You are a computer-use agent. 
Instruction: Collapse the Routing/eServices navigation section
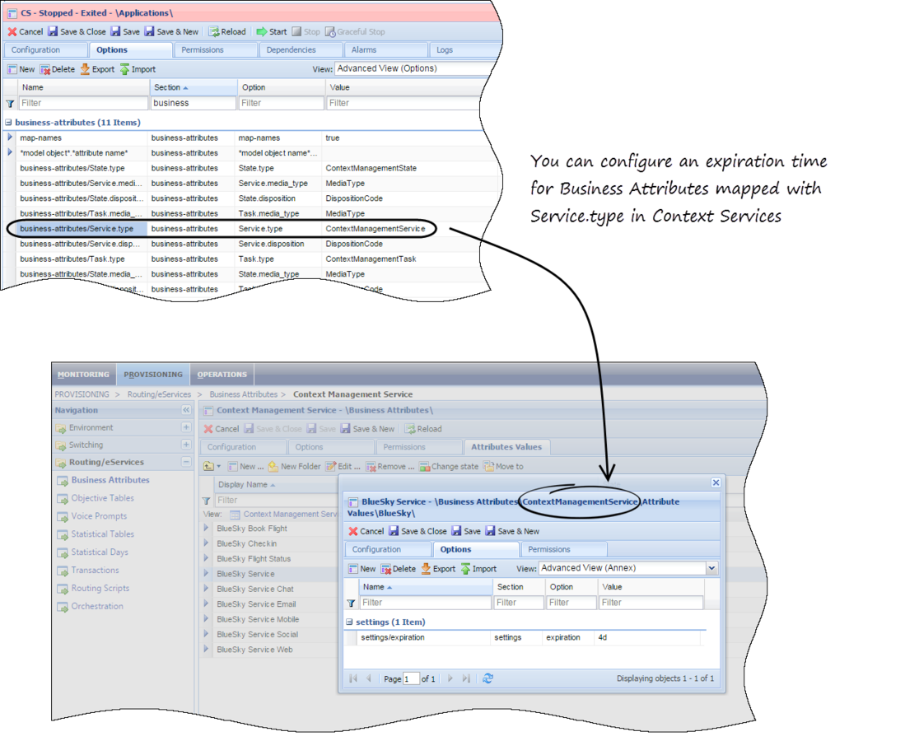click(x=186, y=463)
